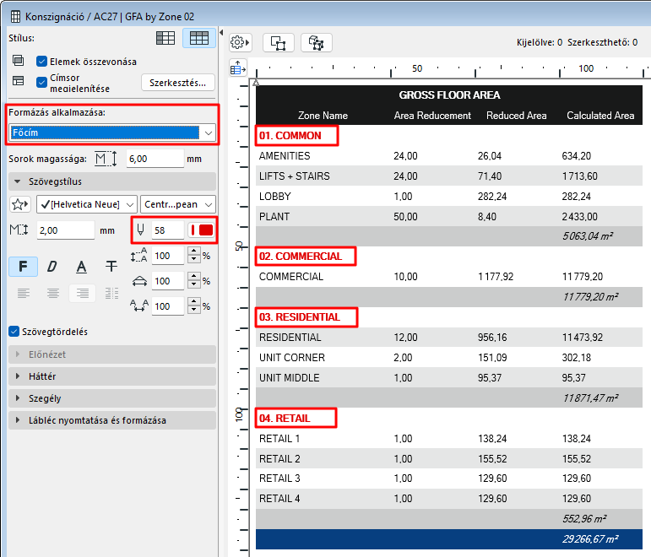Uncheck Címsor megjelenítése checkbox
Image resolution: width=651 pixels, height=557 pixels.
coord(42,82)
